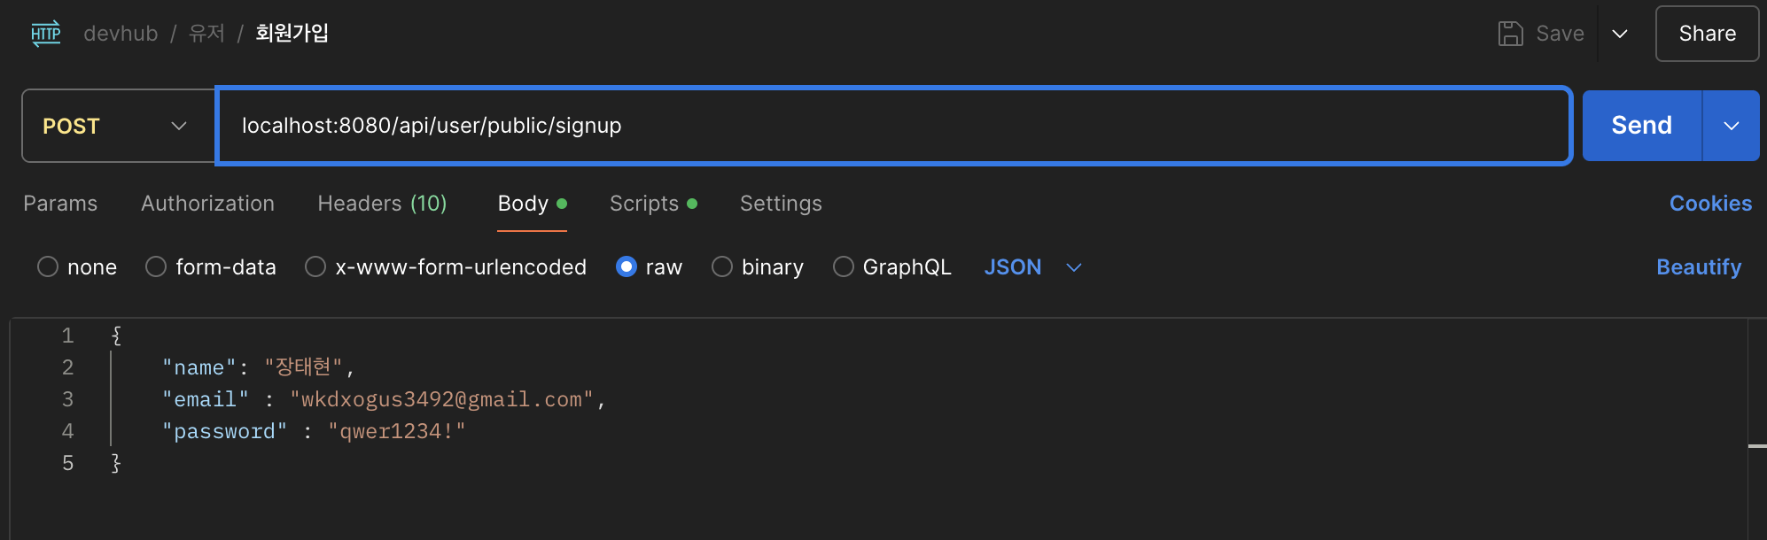Open the Save options dropdown arrow

tap(1620, 34)
